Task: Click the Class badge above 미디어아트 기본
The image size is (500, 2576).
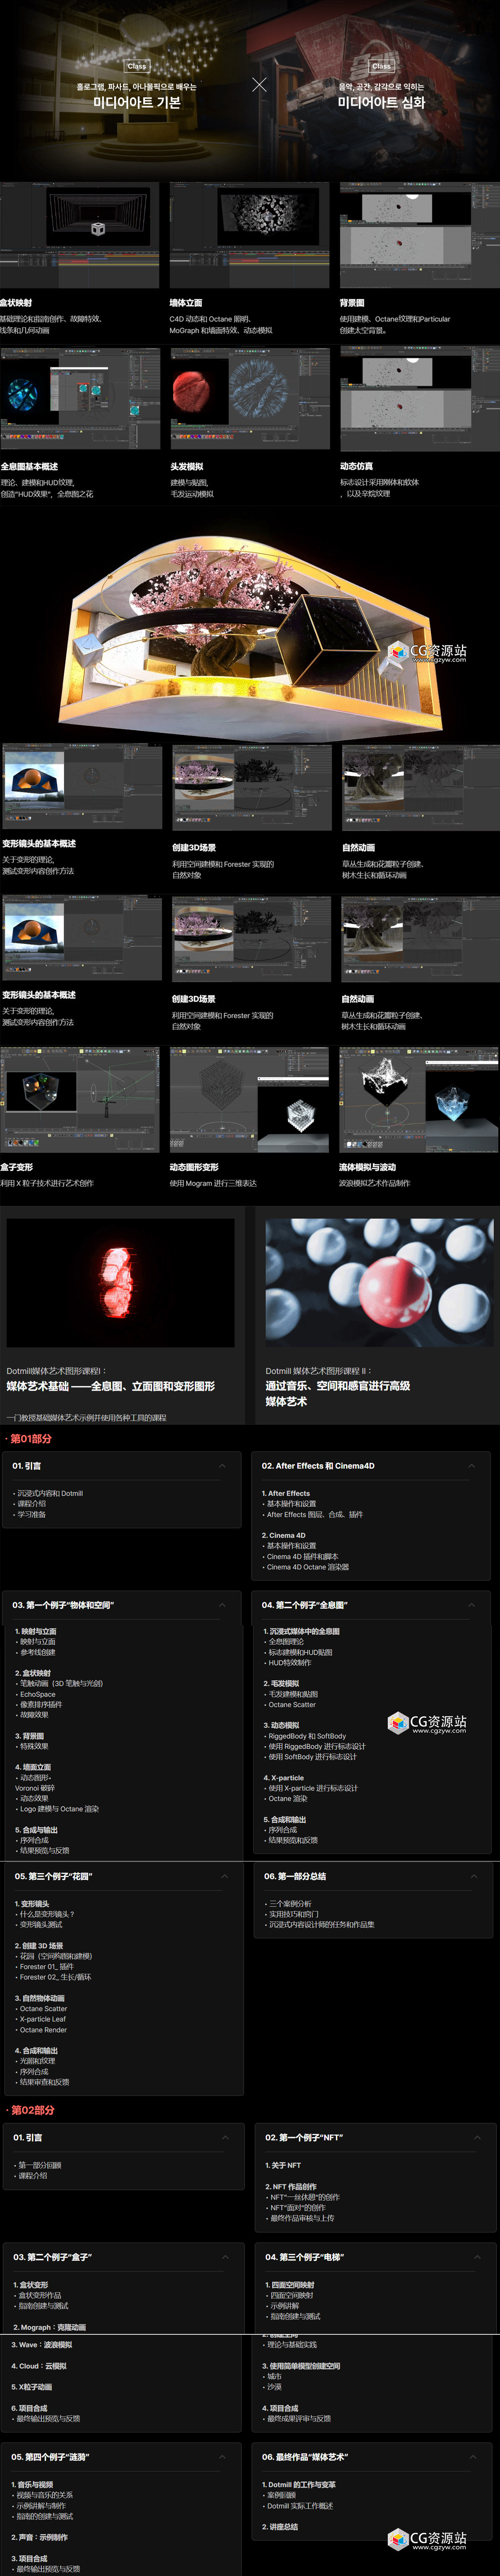Action: [137, 66]
